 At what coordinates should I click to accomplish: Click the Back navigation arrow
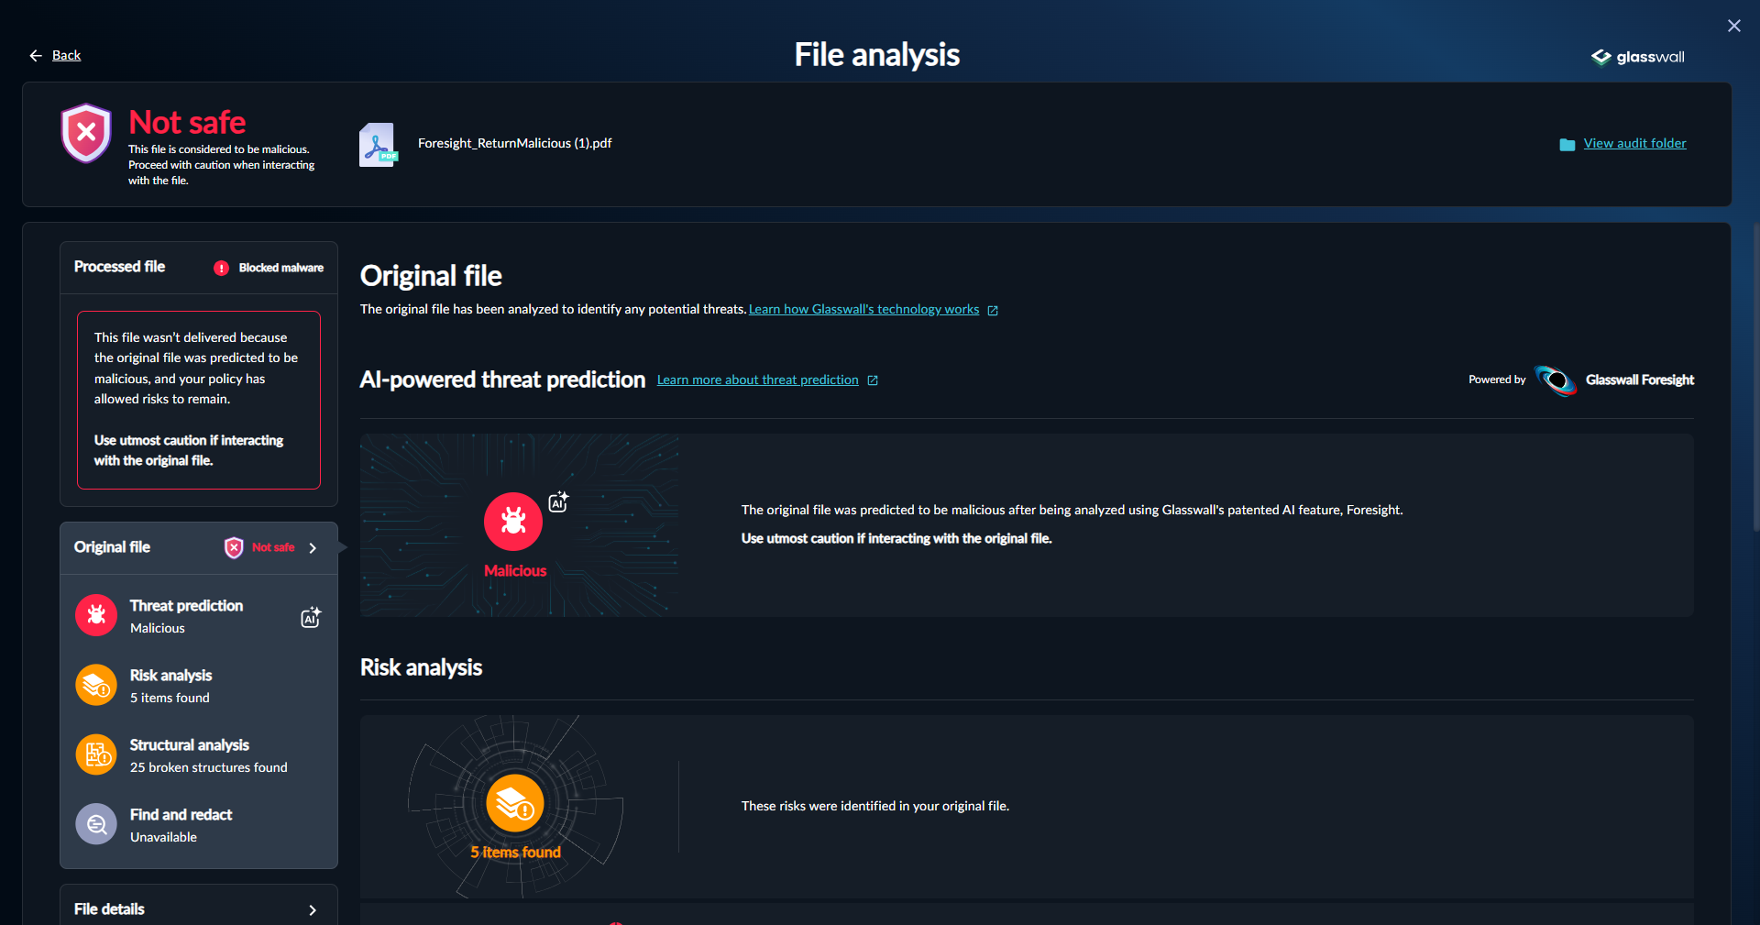pyautogui.click(x=35, y=55)
